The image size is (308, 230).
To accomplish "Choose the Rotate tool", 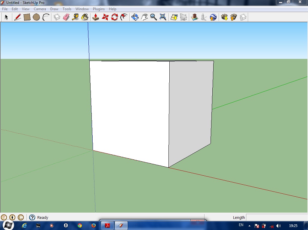I will coord(114,17).
